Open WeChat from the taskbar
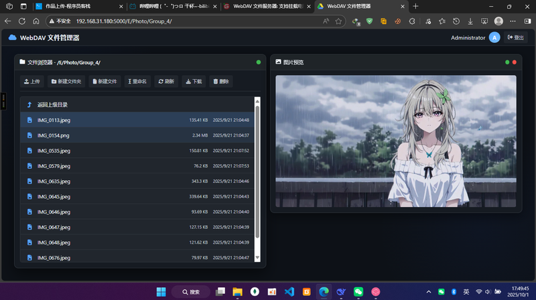The height and width of the screenshot is (300, 536). (x=358, y=292)
